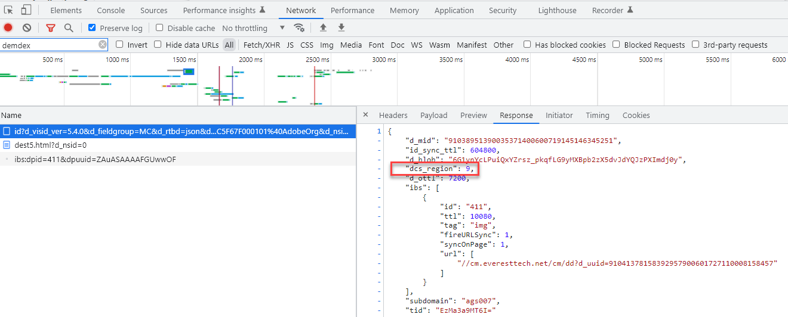
Task: Open the No throttling dropdown
Action: tap(253, 28)
